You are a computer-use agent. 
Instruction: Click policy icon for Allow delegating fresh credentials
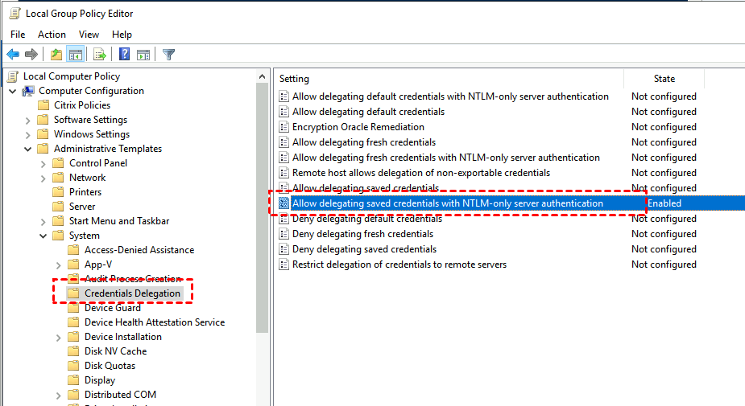[x=284, y=142]
